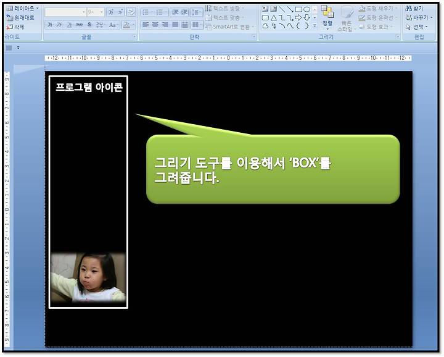This screenshot has height=357, width=444.
Task: Pick the Arrow line shape
Action: (290, 9)
